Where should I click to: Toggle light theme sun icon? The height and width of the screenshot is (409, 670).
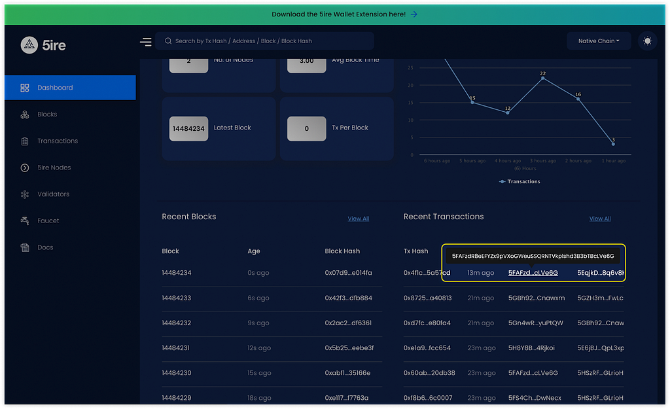pos(647,41)
